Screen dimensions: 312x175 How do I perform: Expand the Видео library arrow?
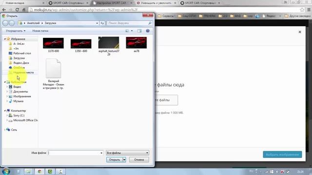coord(7,87)
